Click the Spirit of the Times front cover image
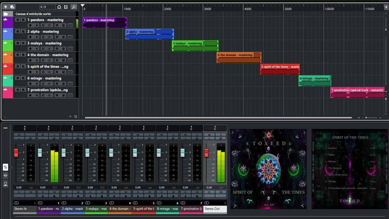Image resolution: width=389 pixels, height=219 pixels. tap(268, 169)
